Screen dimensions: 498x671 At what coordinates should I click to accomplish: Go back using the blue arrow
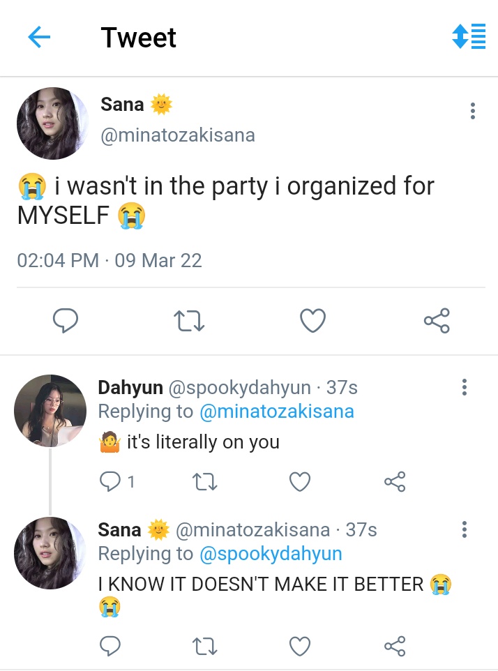[39, 37]
